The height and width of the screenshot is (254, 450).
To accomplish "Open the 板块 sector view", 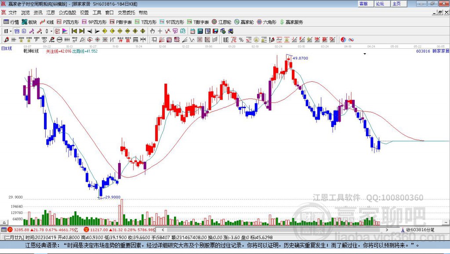I will click(29, 22).
